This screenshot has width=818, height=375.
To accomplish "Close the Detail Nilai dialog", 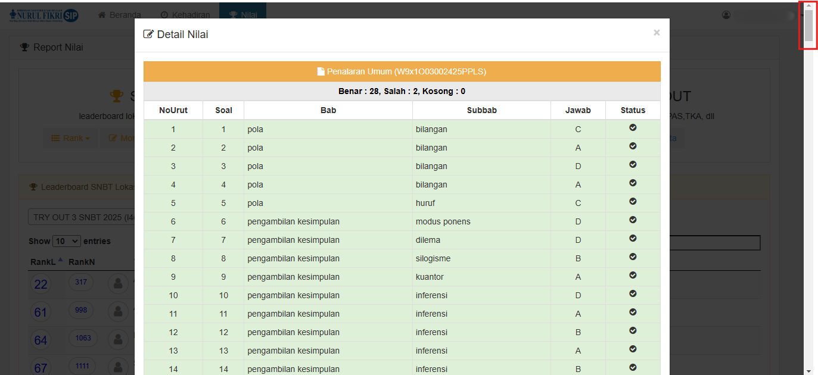I will coord(657,33).
